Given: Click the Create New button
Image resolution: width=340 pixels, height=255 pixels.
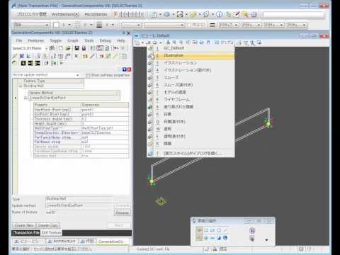Looking at the screenshot, I should point(24,225).
